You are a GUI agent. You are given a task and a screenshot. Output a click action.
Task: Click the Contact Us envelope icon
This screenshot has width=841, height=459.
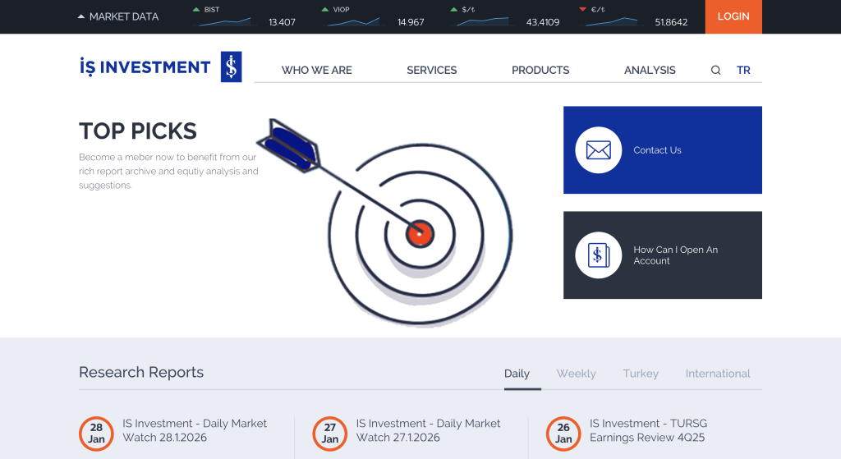(x=599, y=150)
